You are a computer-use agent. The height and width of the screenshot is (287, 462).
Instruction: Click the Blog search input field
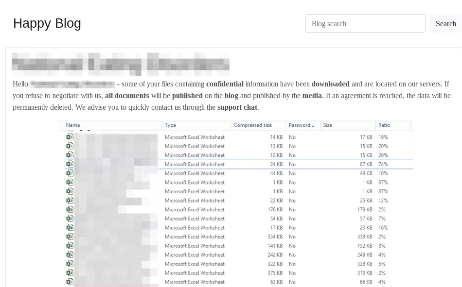point(365,23)
